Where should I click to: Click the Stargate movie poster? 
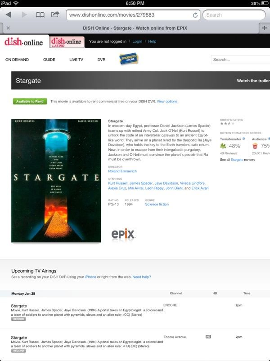point(56,181)
